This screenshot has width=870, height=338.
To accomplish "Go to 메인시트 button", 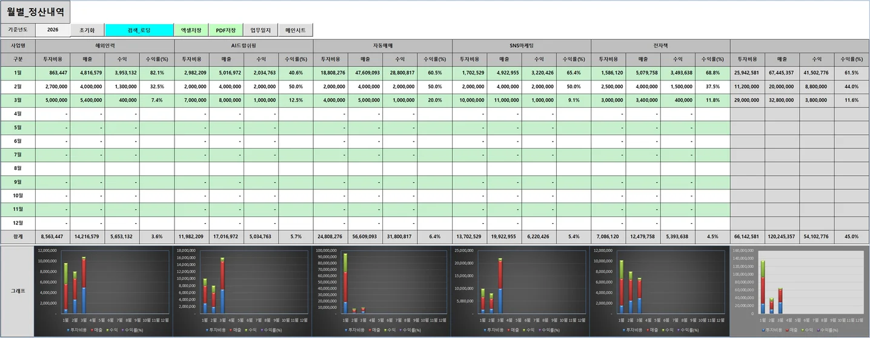I will (295, 30).
